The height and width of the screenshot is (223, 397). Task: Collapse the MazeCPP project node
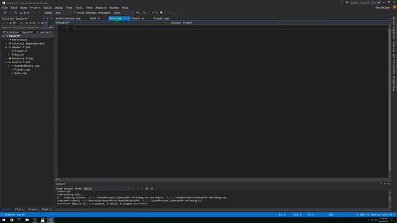tap(4, 36)
